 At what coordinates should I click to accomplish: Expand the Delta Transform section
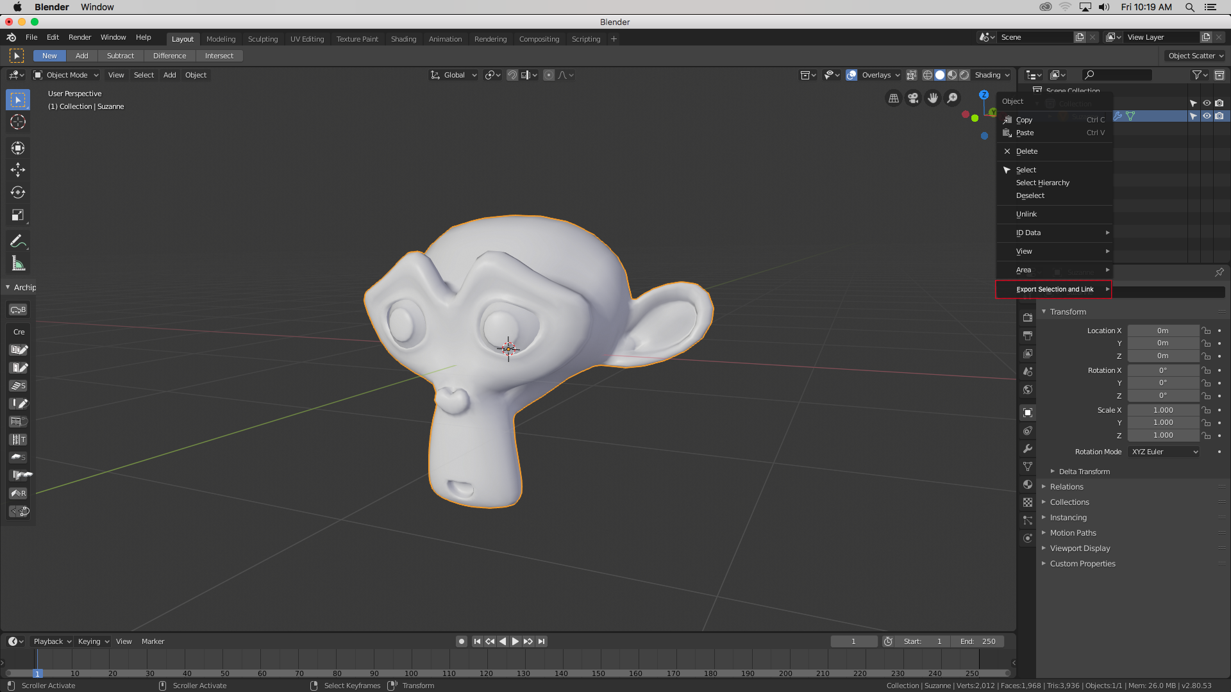(x=1084, y=472)
